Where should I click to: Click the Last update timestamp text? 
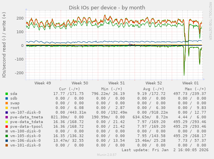pos(165,150)
